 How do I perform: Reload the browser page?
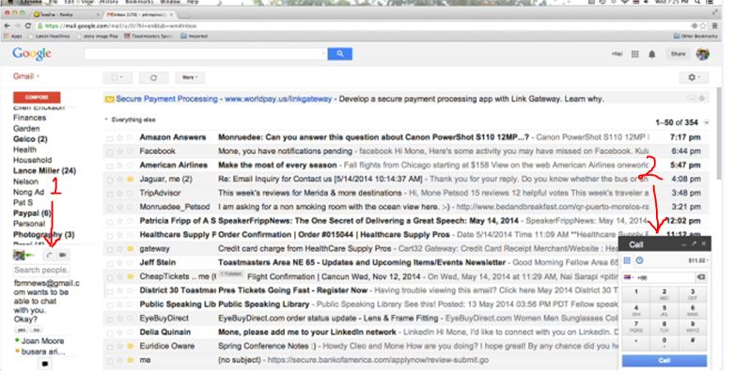pos(28,25)
